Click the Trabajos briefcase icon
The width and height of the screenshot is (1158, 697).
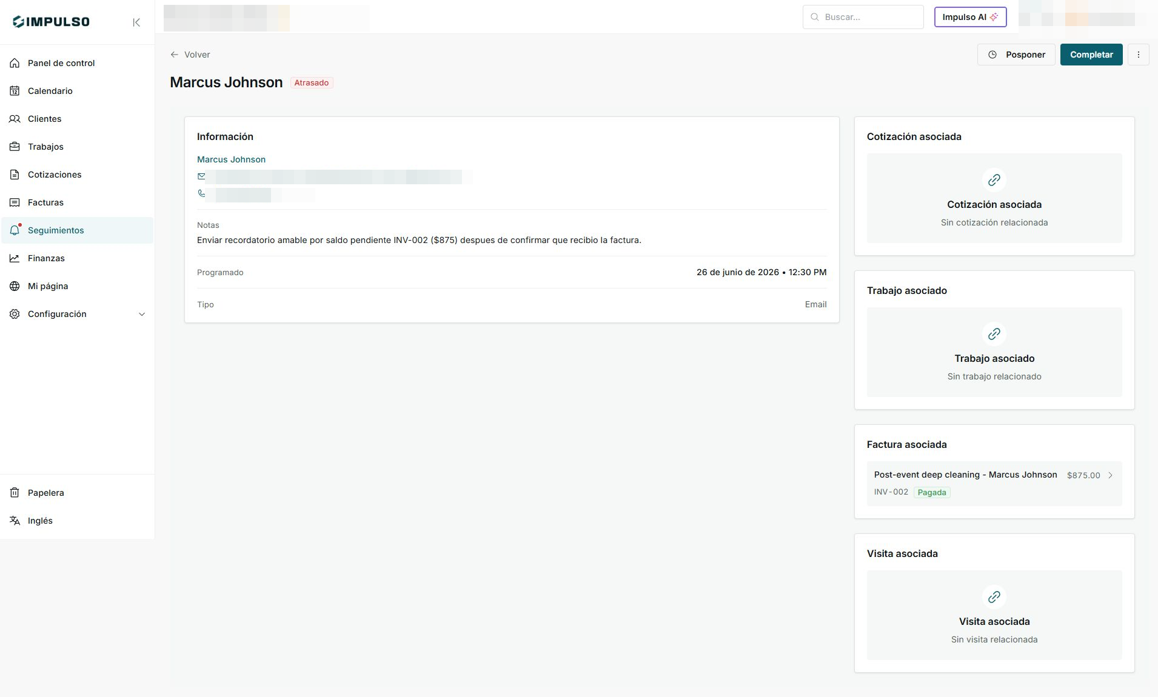15,147
